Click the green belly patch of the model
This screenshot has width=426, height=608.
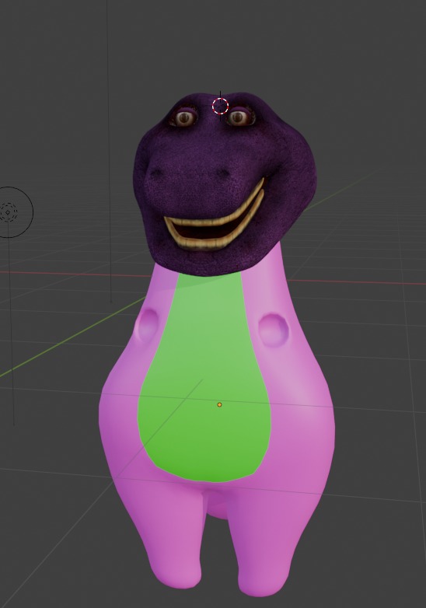[204, 376]
